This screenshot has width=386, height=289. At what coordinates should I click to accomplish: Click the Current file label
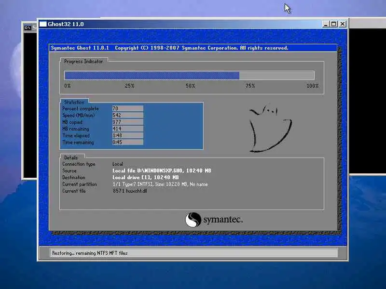click(x=74, y=191)
